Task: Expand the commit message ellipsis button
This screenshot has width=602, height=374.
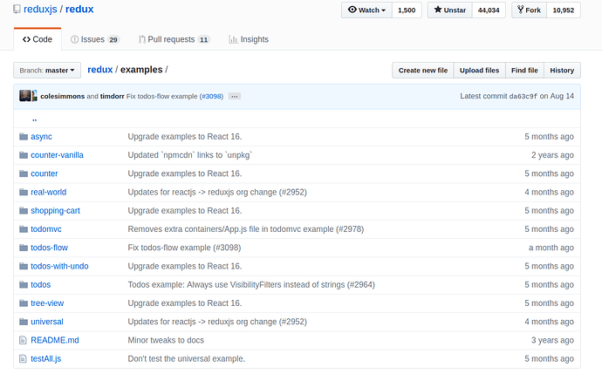Action: 235,96
